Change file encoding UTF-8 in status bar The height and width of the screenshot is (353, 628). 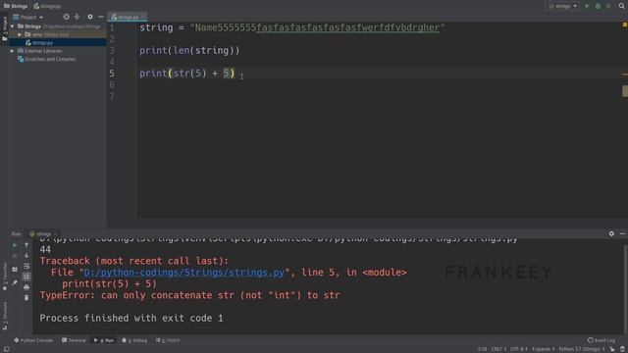[519, 349]
